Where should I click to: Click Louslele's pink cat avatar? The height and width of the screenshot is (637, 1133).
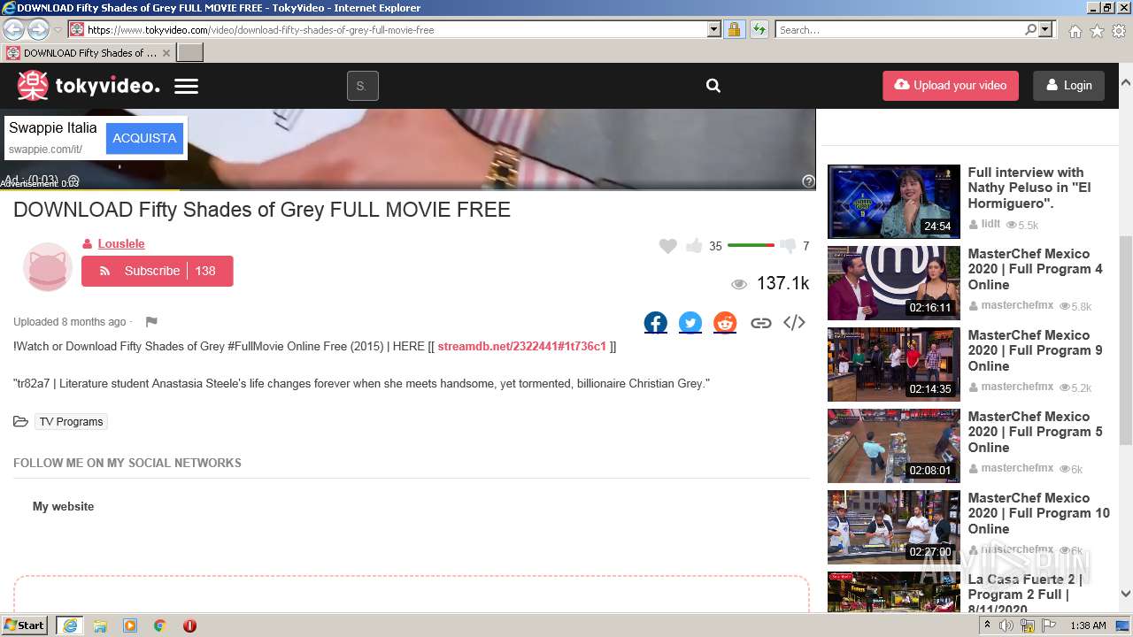47,267
